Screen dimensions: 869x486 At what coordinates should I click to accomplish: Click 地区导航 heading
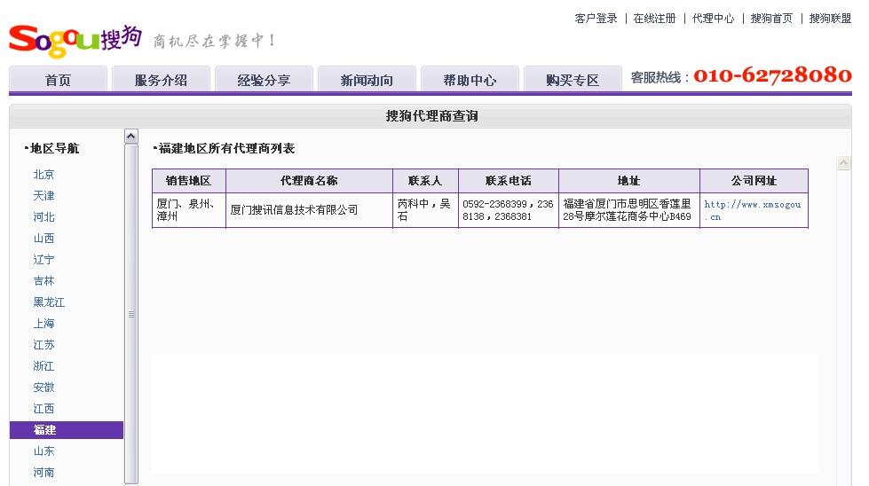[x=52, y=148]
